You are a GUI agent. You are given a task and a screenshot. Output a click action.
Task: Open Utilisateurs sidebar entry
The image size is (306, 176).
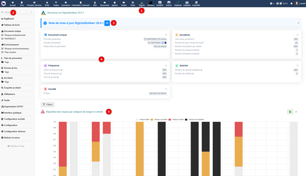coord(8,94)
